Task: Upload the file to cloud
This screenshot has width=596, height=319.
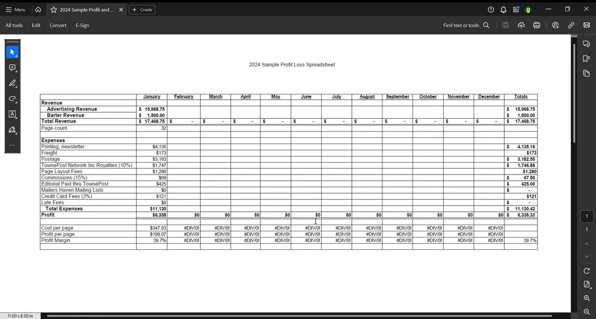Action: tap(521, 25)
